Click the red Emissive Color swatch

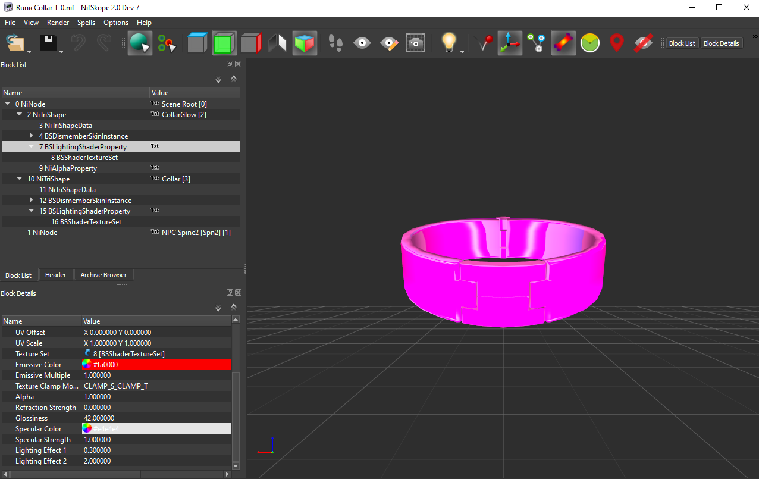point(87,365)
